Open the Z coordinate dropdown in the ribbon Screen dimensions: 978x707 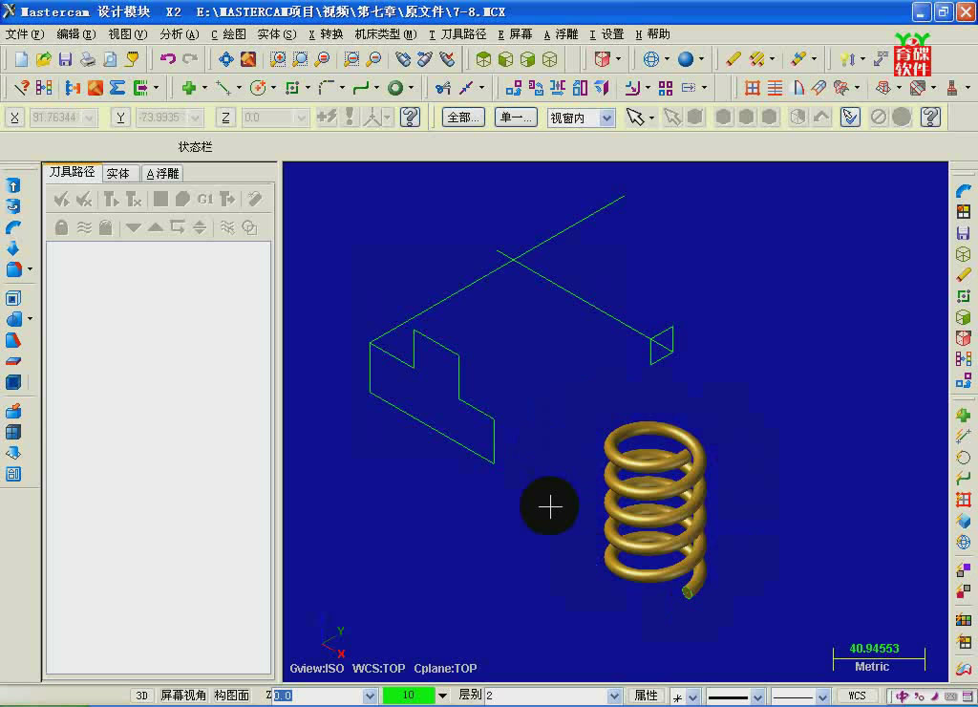click(302, 118)
